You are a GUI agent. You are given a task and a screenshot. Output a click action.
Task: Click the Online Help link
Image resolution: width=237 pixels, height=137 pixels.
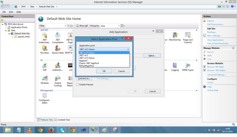[213, 90]
